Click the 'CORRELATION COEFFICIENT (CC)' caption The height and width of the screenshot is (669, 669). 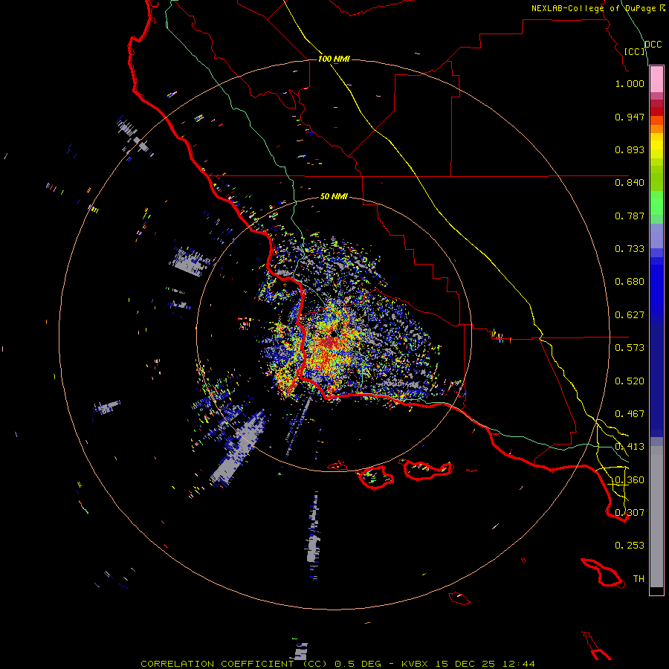click(x=234, y=664)
